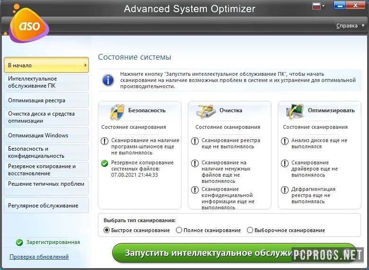The width and height of the screenshot is (369, 270).
Task: Open Оптимизация реестра section
Action: 46,100
